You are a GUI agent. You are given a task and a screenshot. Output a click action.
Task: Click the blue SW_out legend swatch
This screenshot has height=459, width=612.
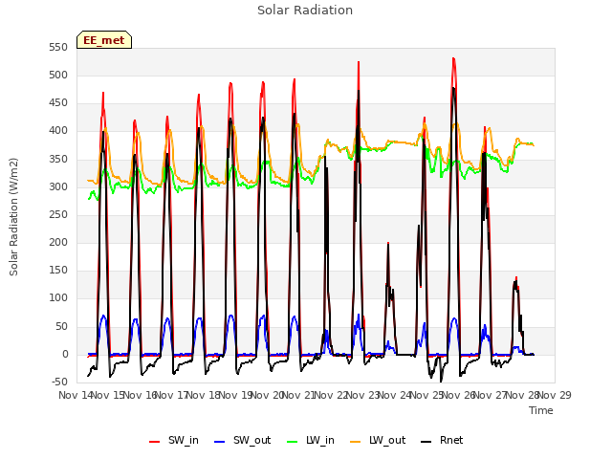tap(220, 442)
